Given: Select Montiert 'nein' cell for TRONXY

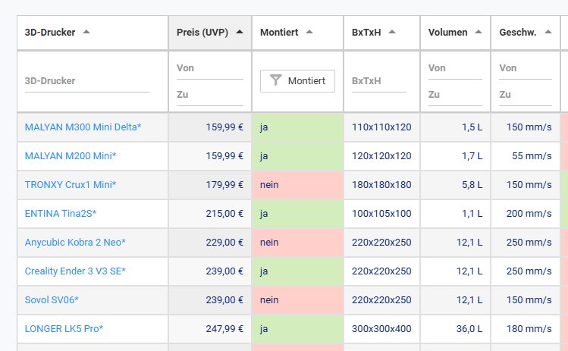Looking at the screenshot, I should (298, 185).
